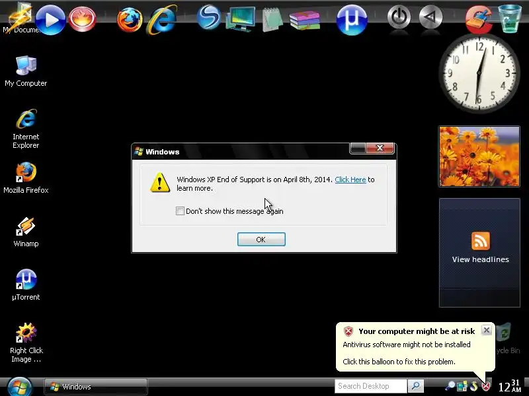Select the My Computer desktop icon
Viewport: 529px width, 396px height.
(26, 71)
